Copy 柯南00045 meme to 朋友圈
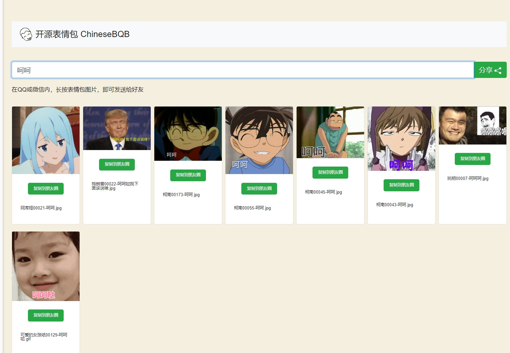This screenshot has height=353, width=510. tap(330, 172)
